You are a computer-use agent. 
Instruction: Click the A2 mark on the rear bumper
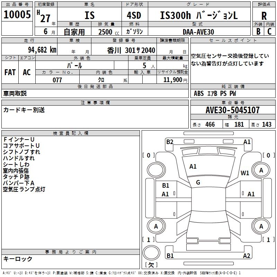click(x=247, y=256)
